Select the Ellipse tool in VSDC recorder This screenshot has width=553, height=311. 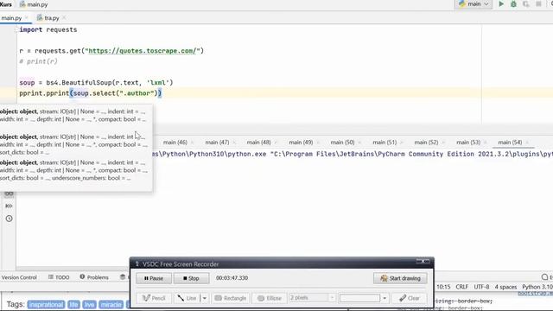tap(270, 298)
